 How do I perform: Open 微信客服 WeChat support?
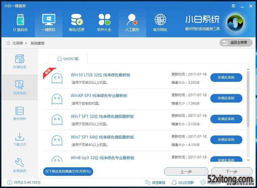[155, 182]
